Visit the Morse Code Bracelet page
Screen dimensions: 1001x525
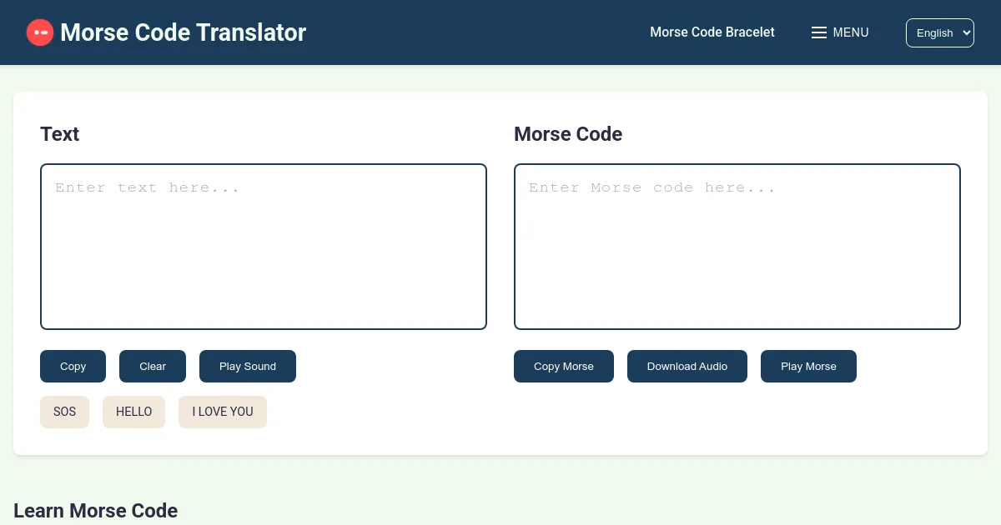click(x=712, y=32)
